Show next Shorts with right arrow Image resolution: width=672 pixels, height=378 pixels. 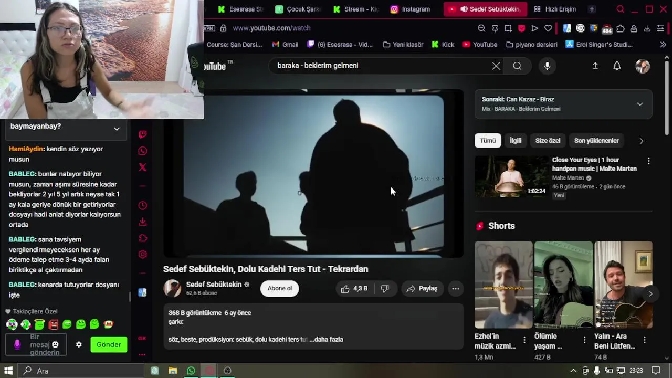click(650, 294)
